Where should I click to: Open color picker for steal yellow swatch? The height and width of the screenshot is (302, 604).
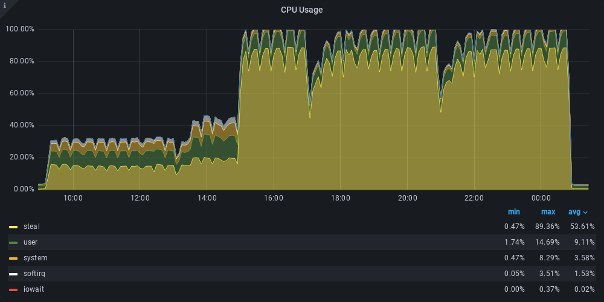tap(13, 227)
